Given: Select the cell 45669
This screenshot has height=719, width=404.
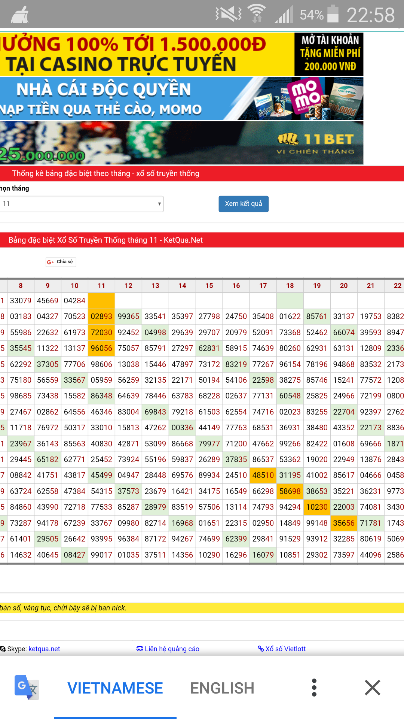Looking at the screenshot, I should pos(48,301).
